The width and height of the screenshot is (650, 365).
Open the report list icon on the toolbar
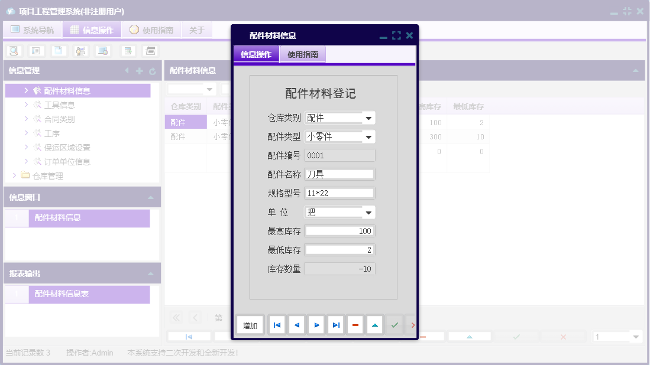pyautogui.click(x=35, y=50)
